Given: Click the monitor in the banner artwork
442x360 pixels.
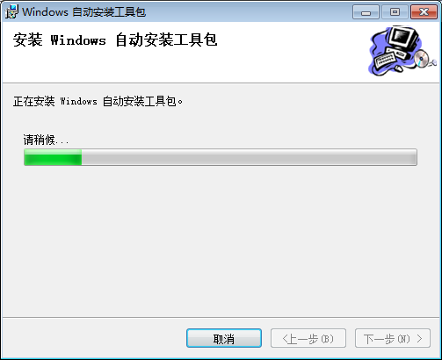Looking at the screenshot, I should (404, 40).
